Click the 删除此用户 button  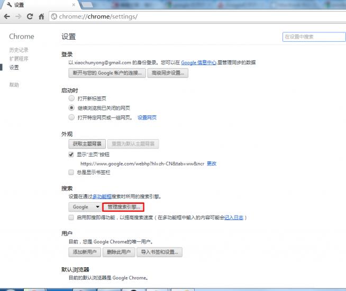[x=119, y=252]
